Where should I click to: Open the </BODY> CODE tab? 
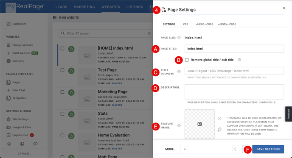click(227, 24)
